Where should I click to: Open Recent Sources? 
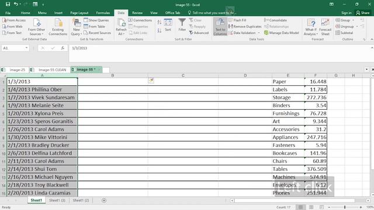[98, 33]
